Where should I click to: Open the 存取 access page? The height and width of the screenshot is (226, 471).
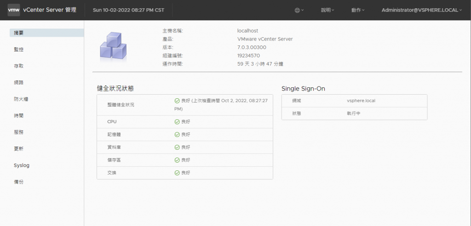18,66
